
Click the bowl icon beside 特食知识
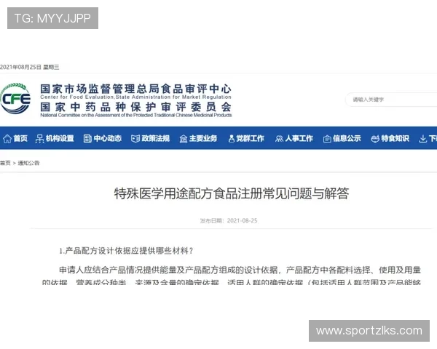tap(375, 139)
